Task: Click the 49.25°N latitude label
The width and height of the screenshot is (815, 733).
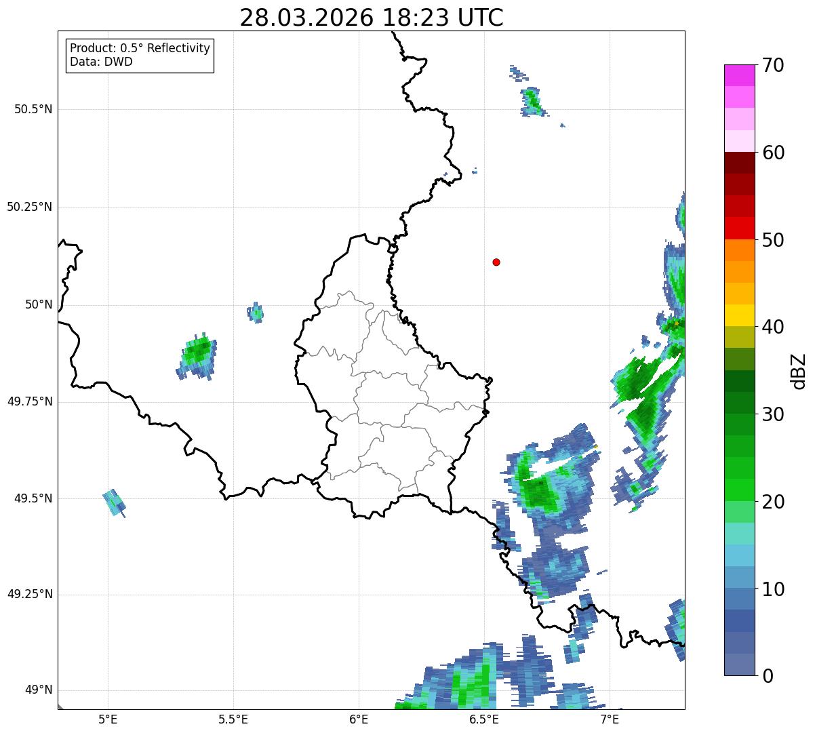Action: [x=29, y=594]
